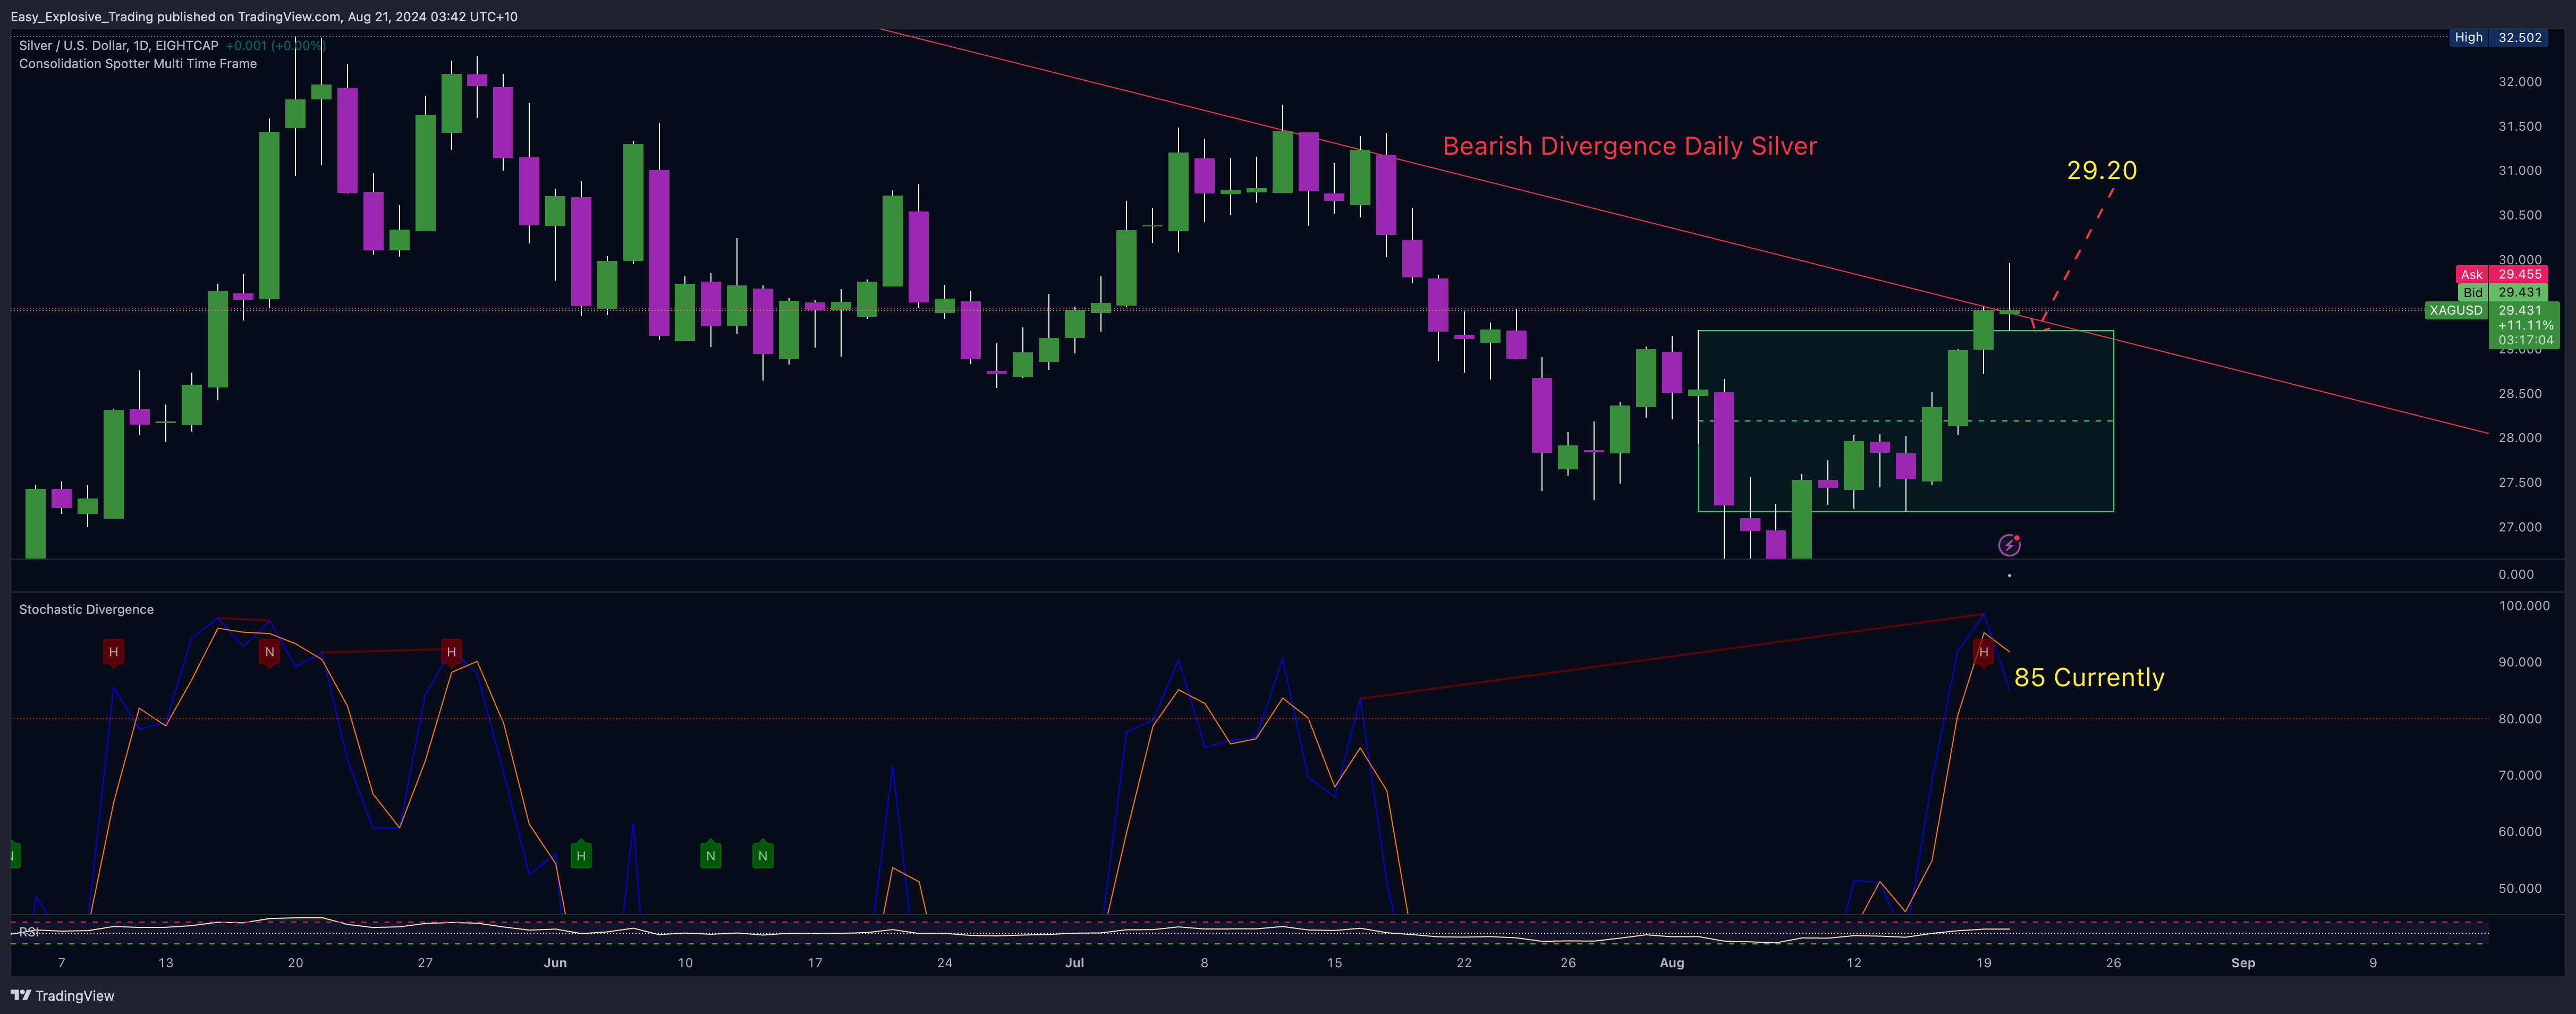Image resolution: width=2576 pixels, height=1014 pixels.
Task: Click the 'Jun' date axis label
Action: tap(555, 963)
